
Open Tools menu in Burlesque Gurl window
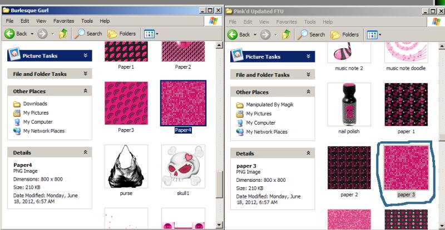(87, 21)
